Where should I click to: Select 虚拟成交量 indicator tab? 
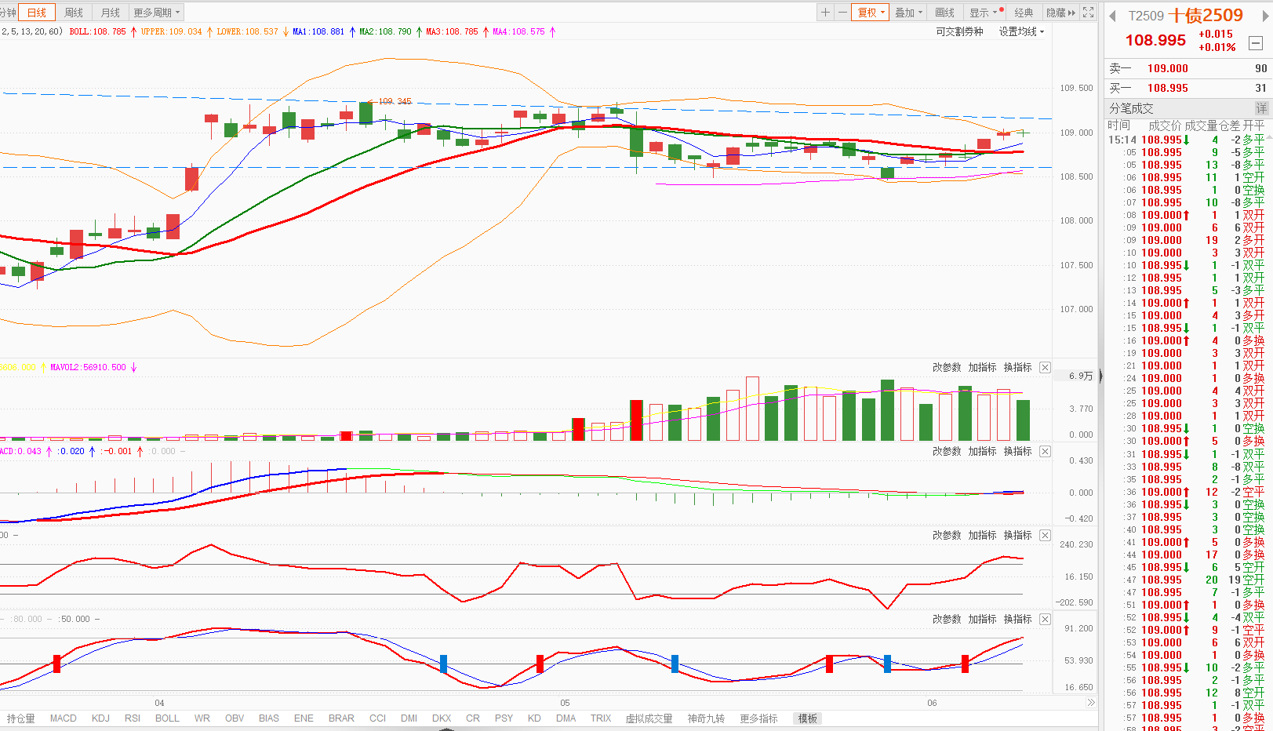click(649, 718)
